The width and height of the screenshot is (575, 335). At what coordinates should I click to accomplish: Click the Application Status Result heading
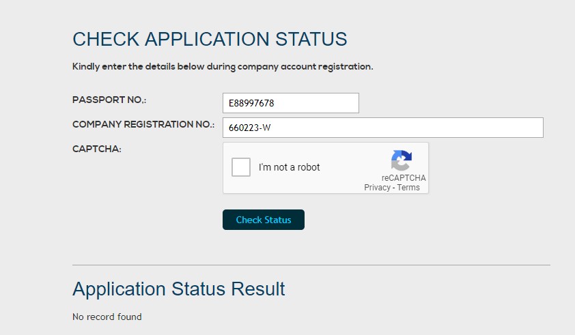pyautogui.click(x=178, y=289)
